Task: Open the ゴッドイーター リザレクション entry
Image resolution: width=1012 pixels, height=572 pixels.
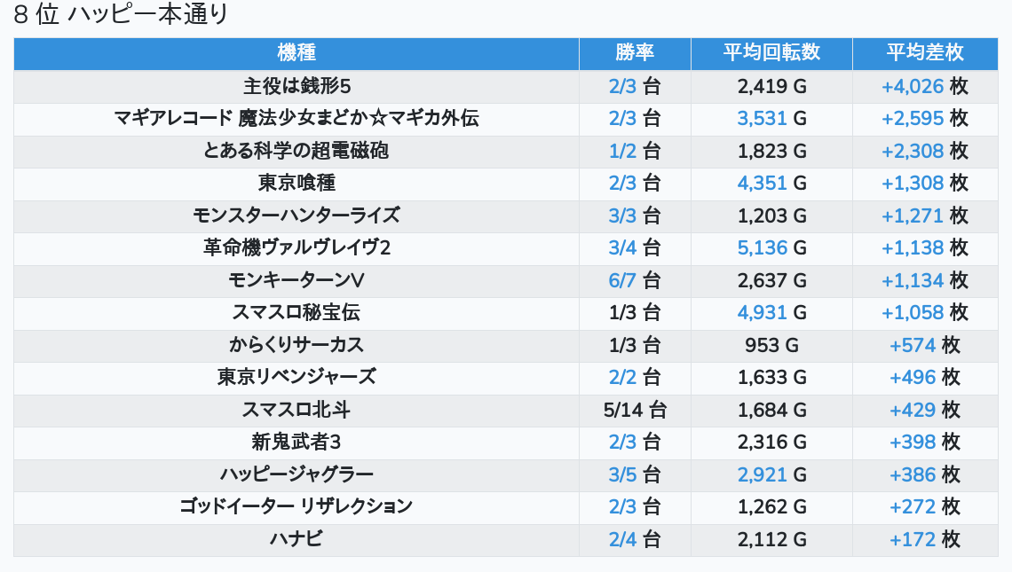Action: coord(296,506)
